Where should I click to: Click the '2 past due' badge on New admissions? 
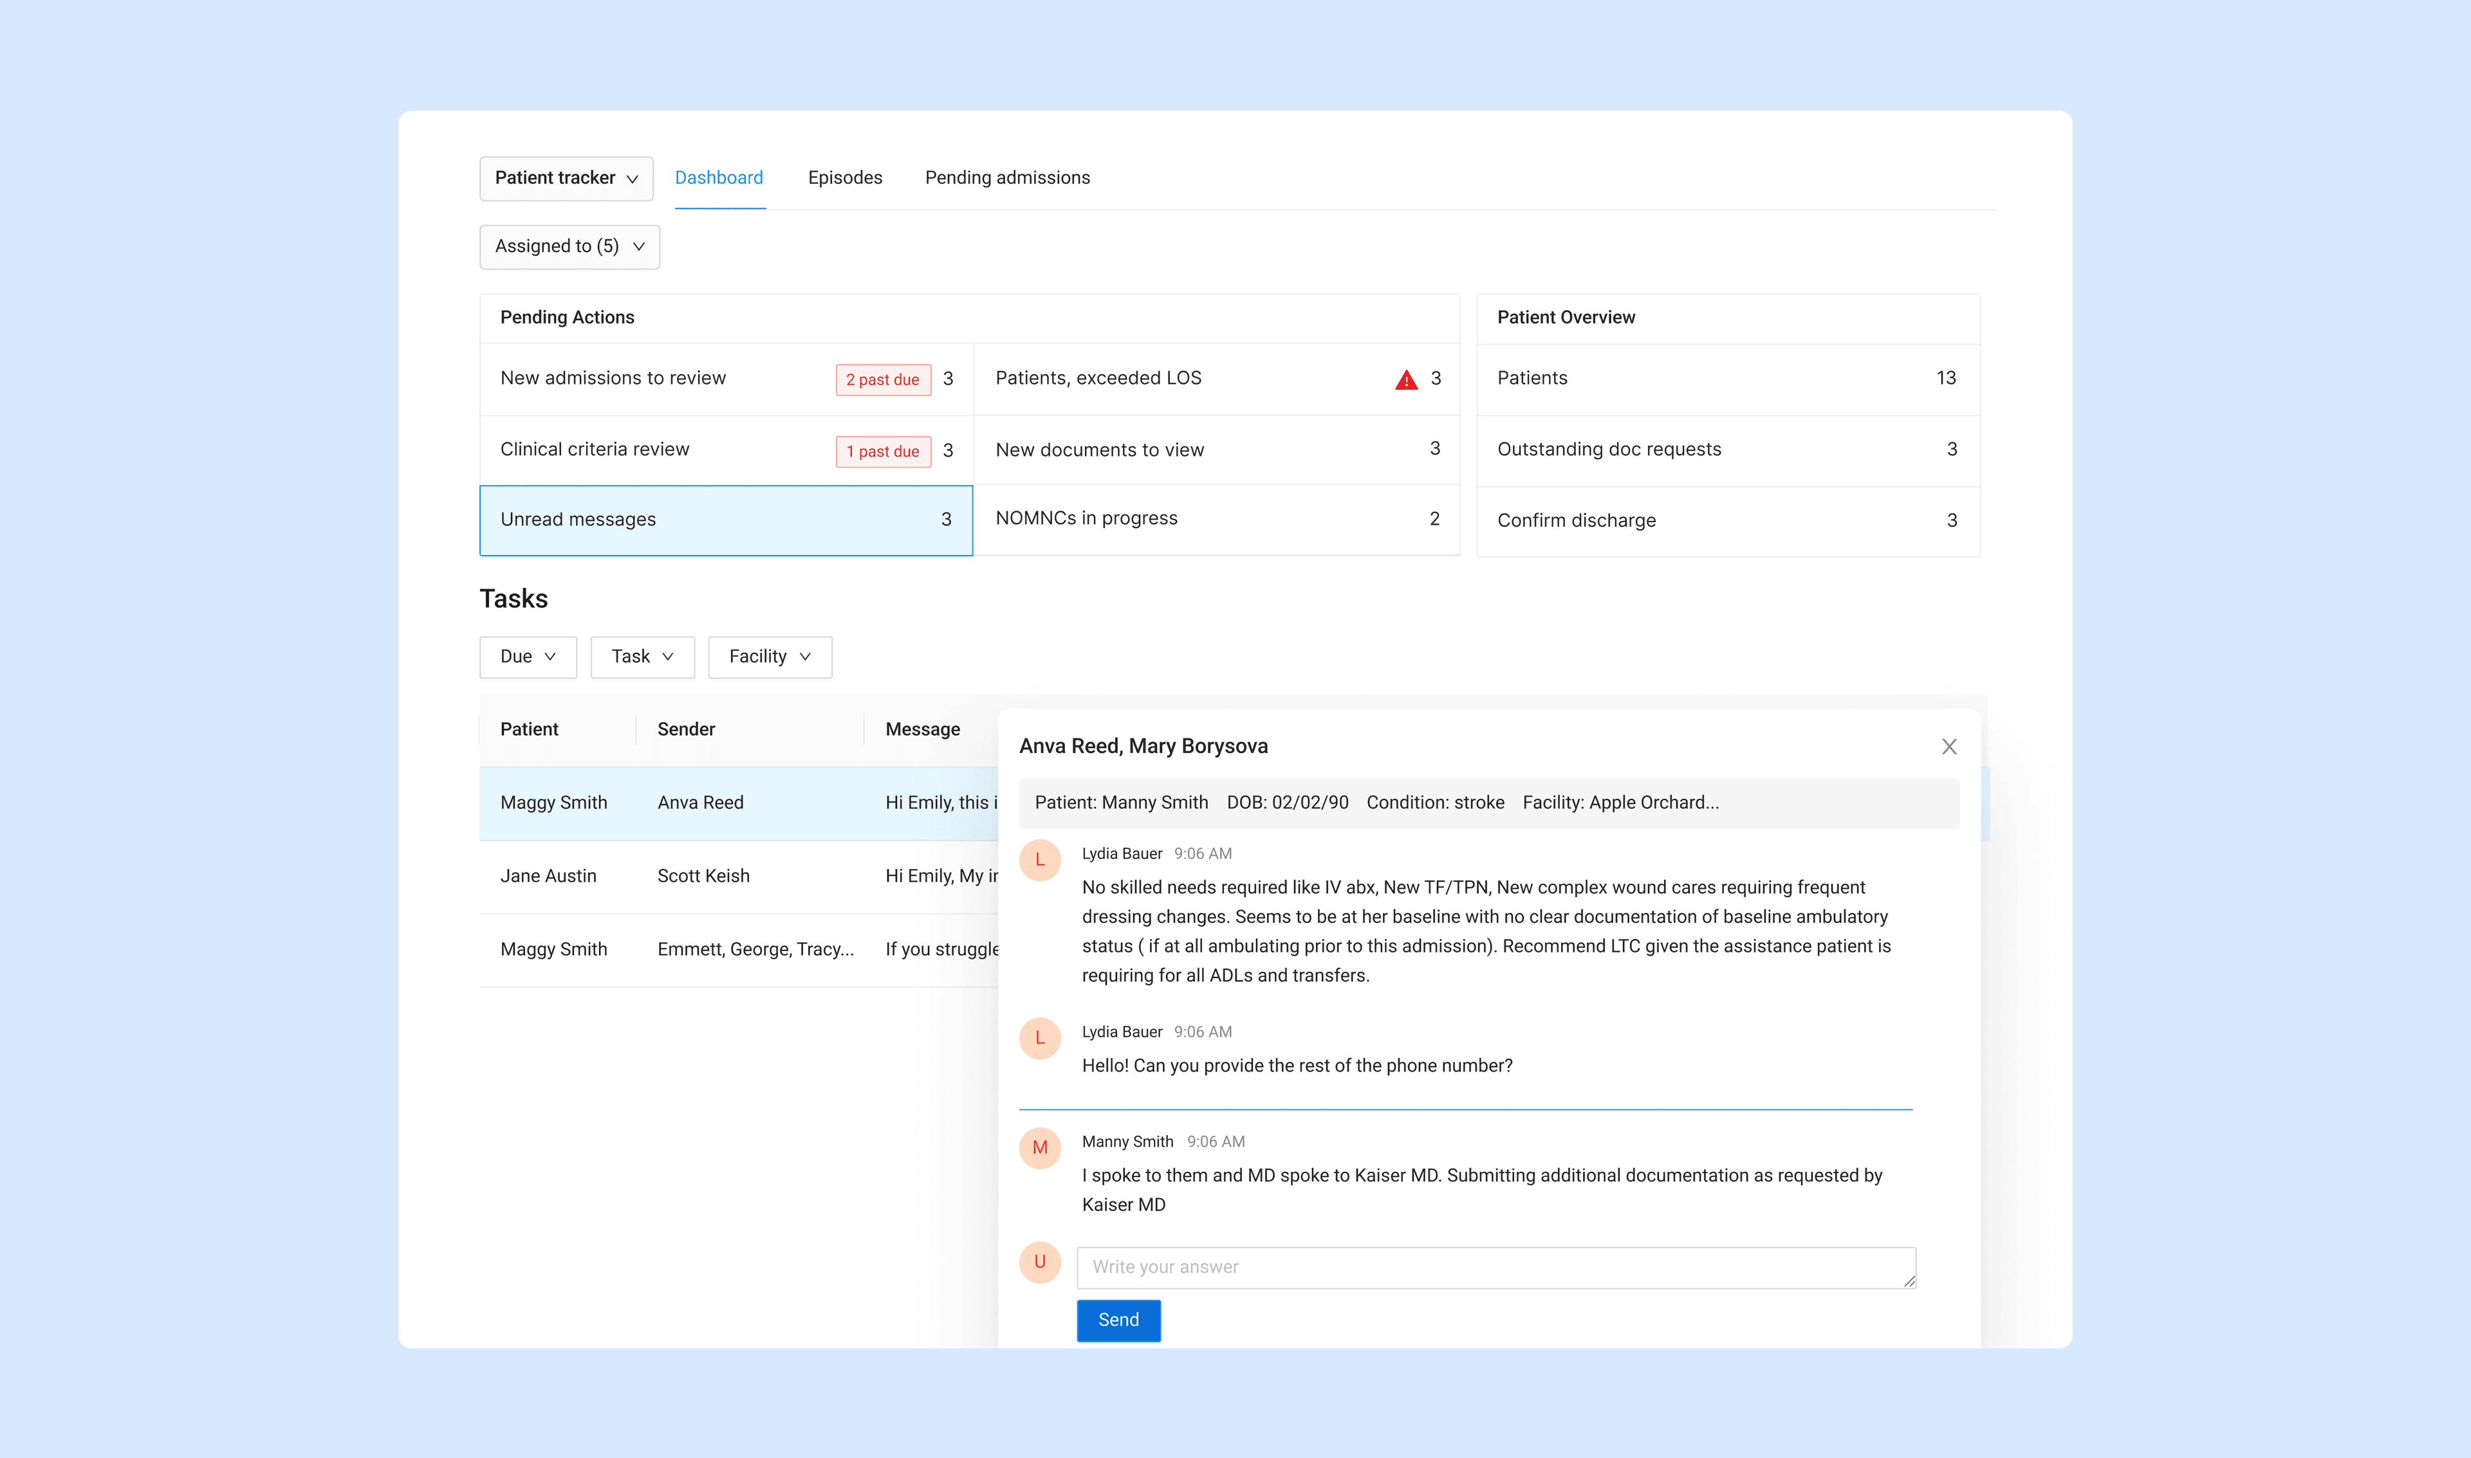883,379
